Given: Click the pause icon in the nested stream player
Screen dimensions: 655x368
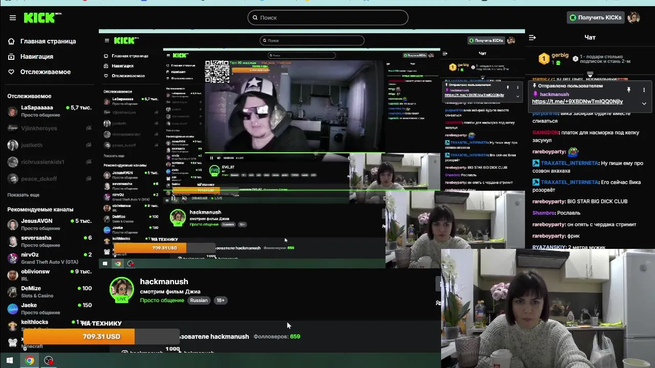Looking at the screenshot, I should coord(211,158).
